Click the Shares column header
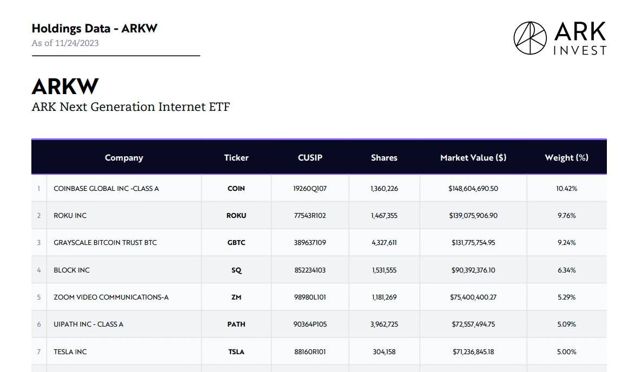 [384, 157]
